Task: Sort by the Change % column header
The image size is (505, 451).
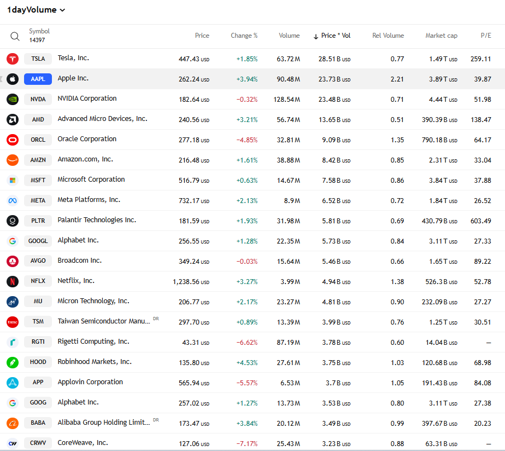Action: coord(244,36)
